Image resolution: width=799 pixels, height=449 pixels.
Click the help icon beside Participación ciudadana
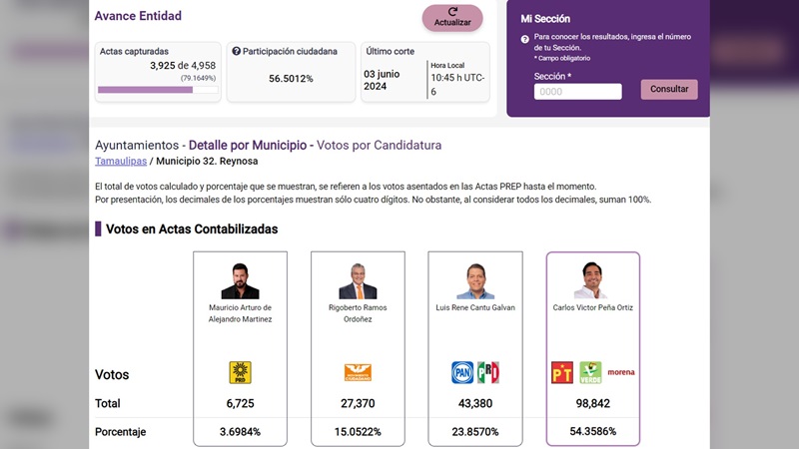point(237,51)
